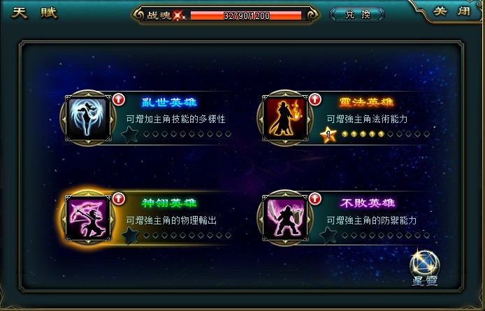Screen dimensions: 485x311
Task: Click the description 可增強主角法術能力
Action: click(x=367, y=119)
